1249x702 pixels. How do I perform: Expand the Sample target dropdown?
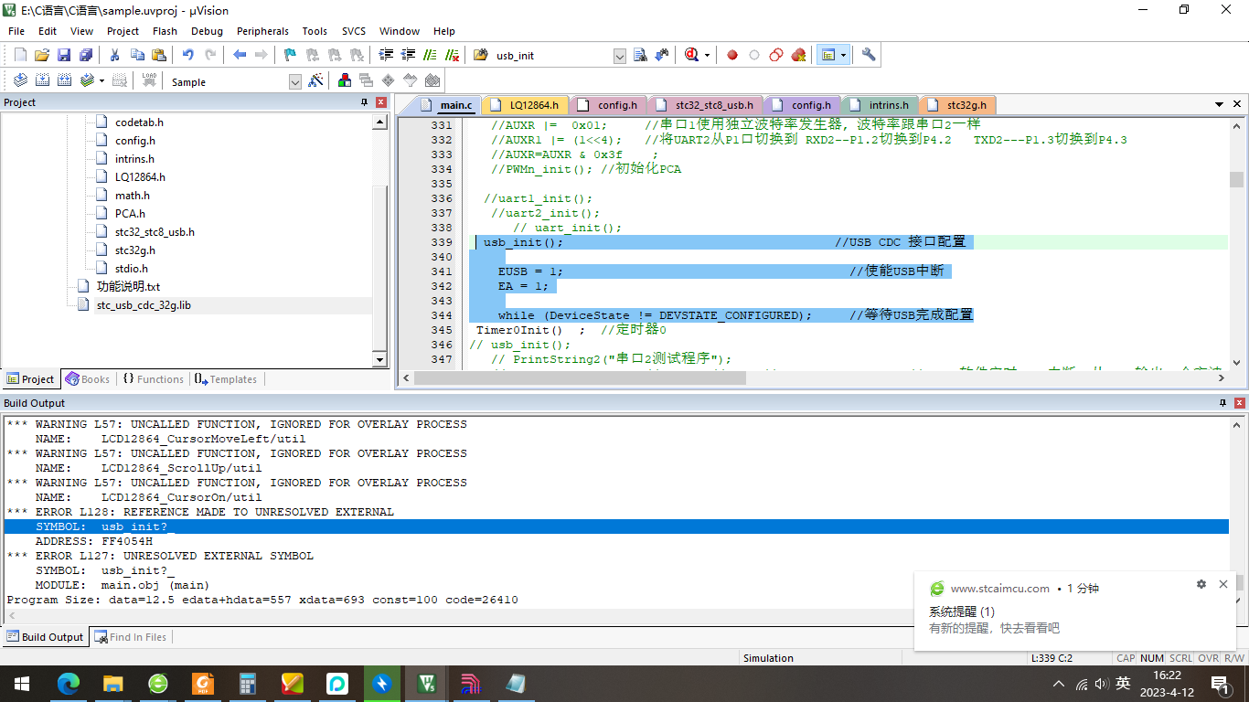[294, 82]
